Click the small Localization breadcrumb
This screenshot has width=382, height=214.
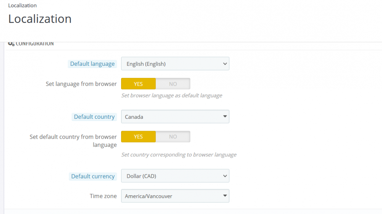[x=23, y=6]
